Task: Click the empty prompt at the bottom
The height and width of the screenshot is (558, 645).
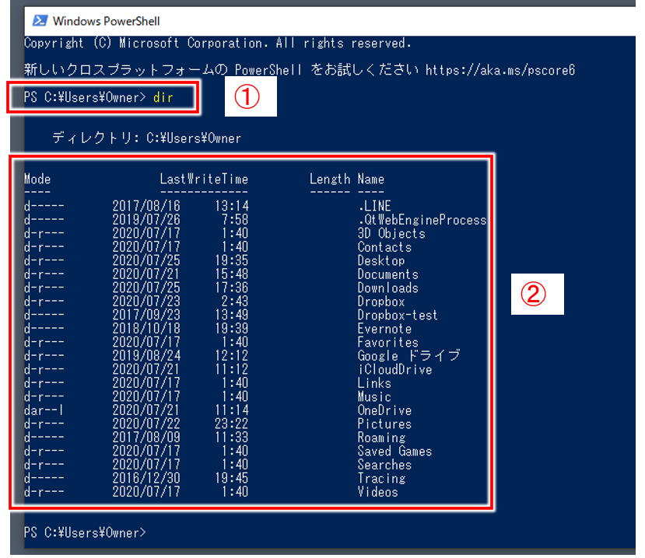Action: 85,532
